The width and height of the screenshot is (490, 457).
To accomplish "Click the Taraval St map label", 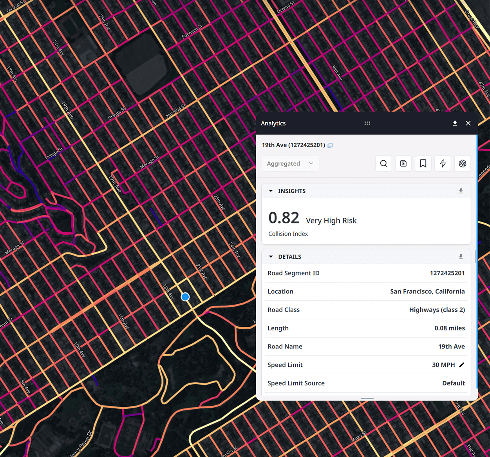I will 16,7.
